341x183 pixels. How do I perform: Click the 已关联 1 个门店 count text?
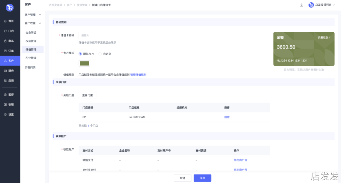(88, 125)
